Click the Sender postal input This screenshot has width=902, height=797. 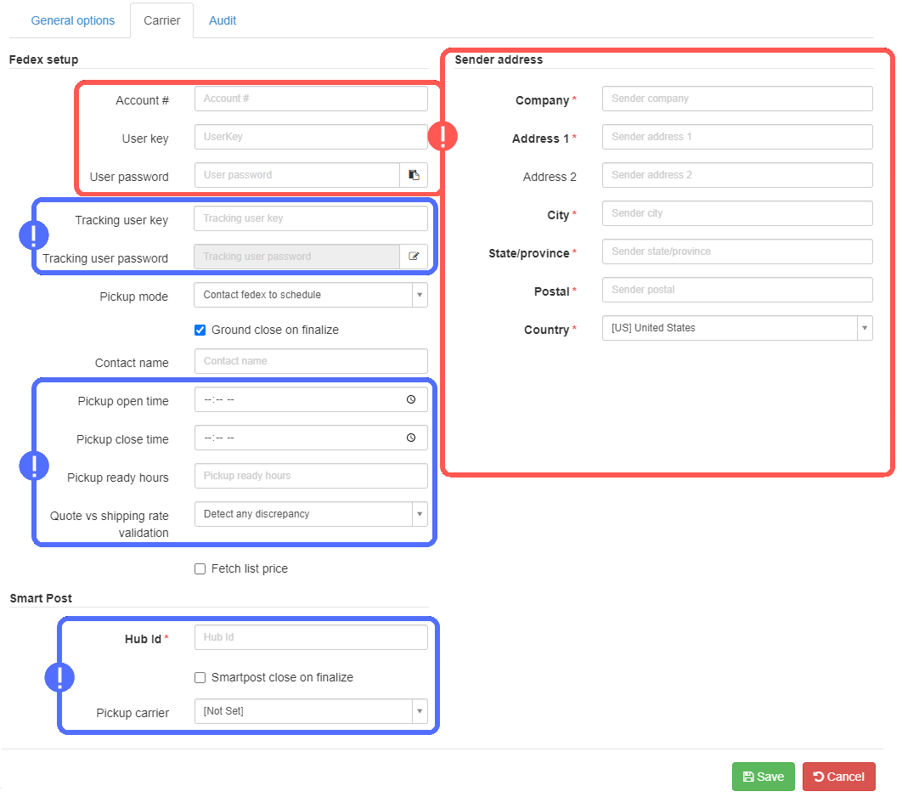[x=737, y=290]
